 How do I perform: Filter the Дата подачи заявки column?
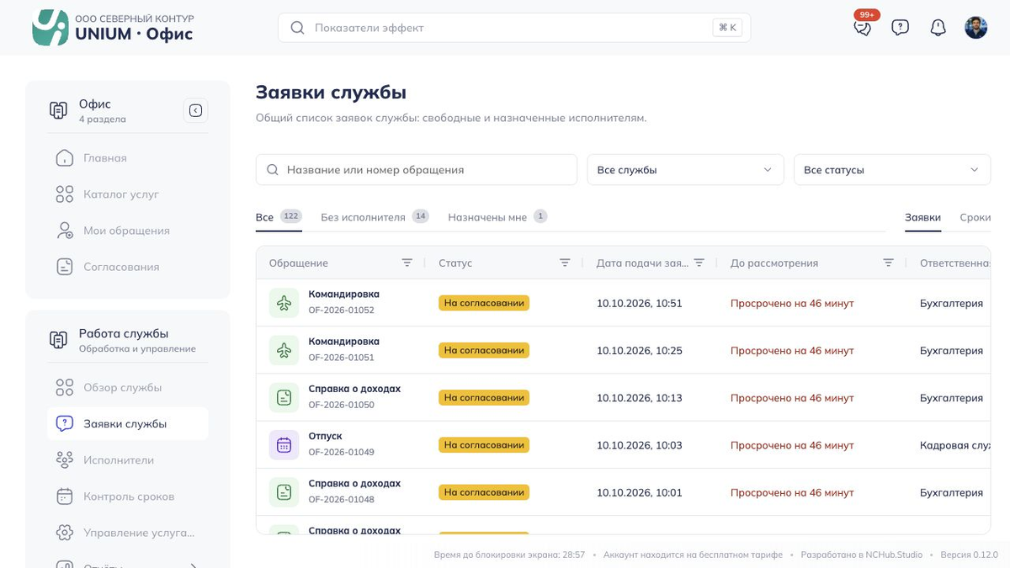[699, 263]
